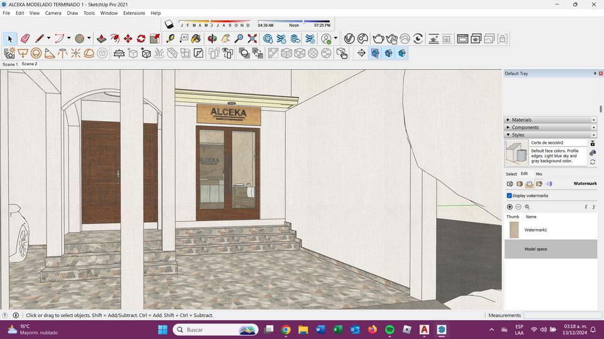The image size is (604, 339).
Task: Choose the Tape Measure tool
Action: pyautogui.click(x=170, y=39)
